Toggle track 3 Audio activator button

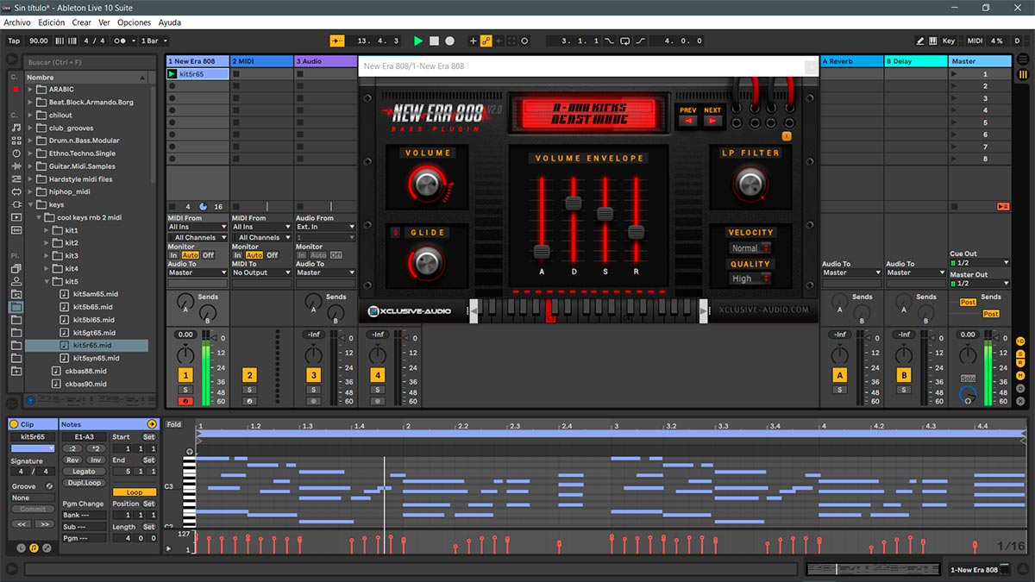pyautogui.click(x=313, y=375)
